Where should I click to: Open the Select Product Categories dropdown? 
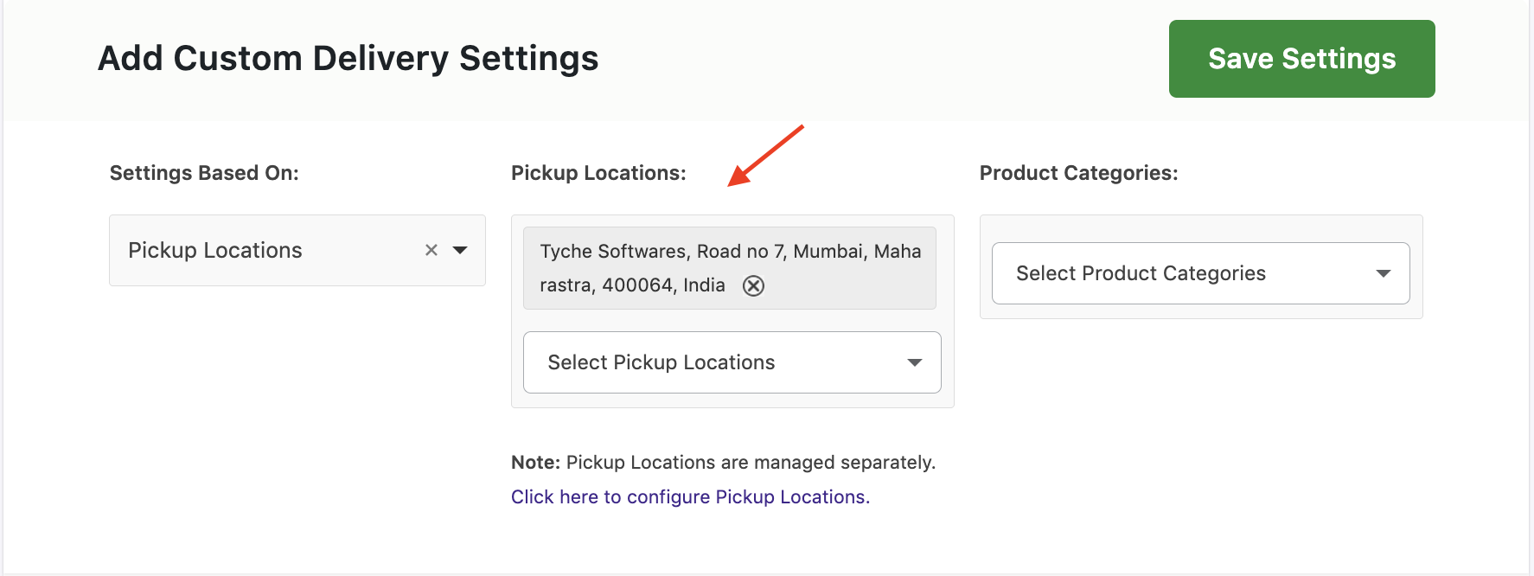pyautogui.click(x=1200, y=273)
